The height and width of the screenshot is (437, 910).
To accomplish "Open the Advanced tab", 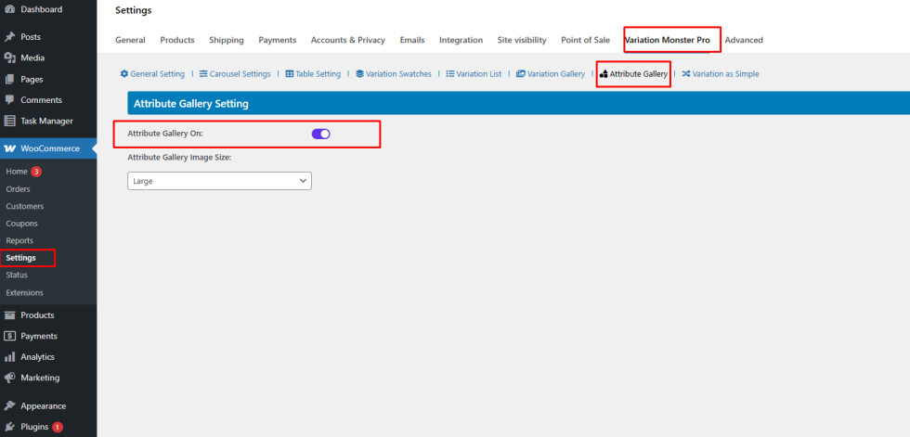I will (x=744, y=40).
